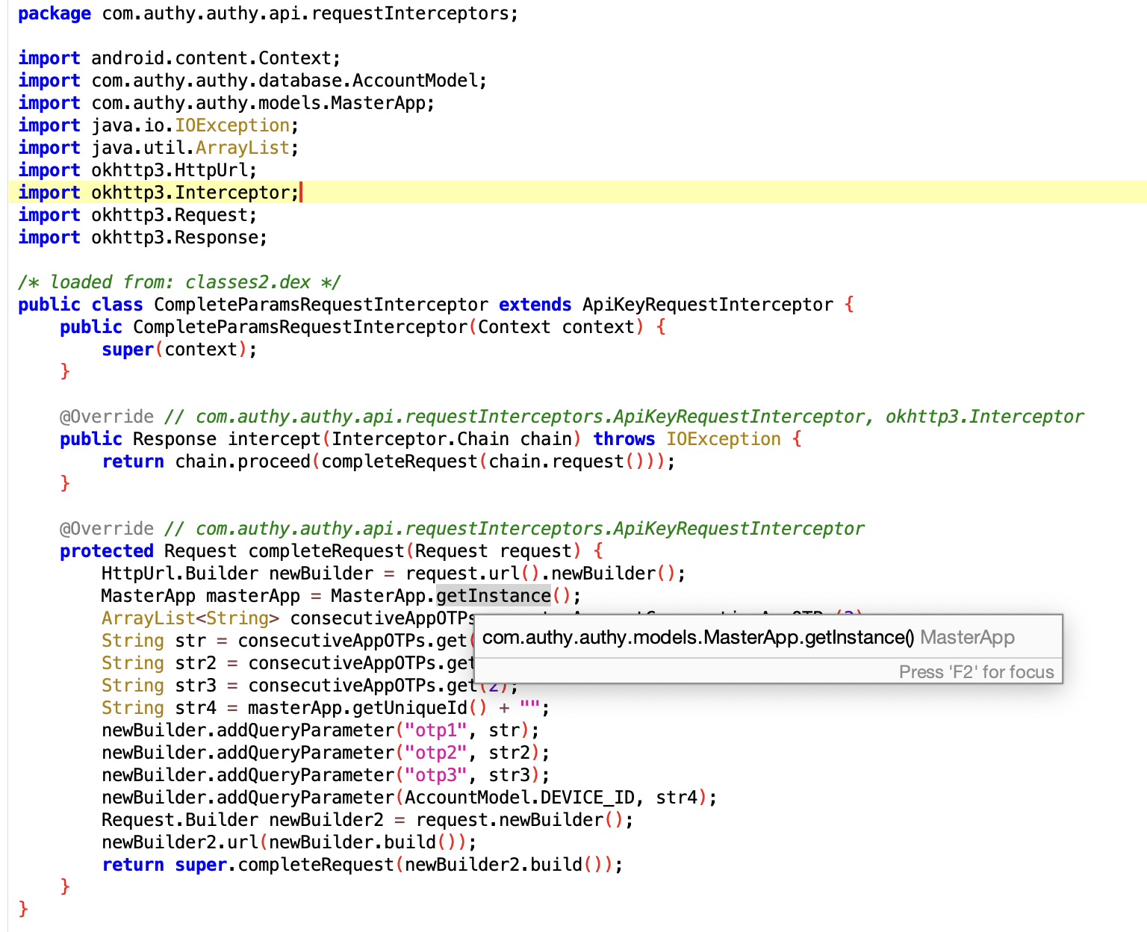
Task: Click the second @Override annotation above completeRequest
Action: [107, 529]
